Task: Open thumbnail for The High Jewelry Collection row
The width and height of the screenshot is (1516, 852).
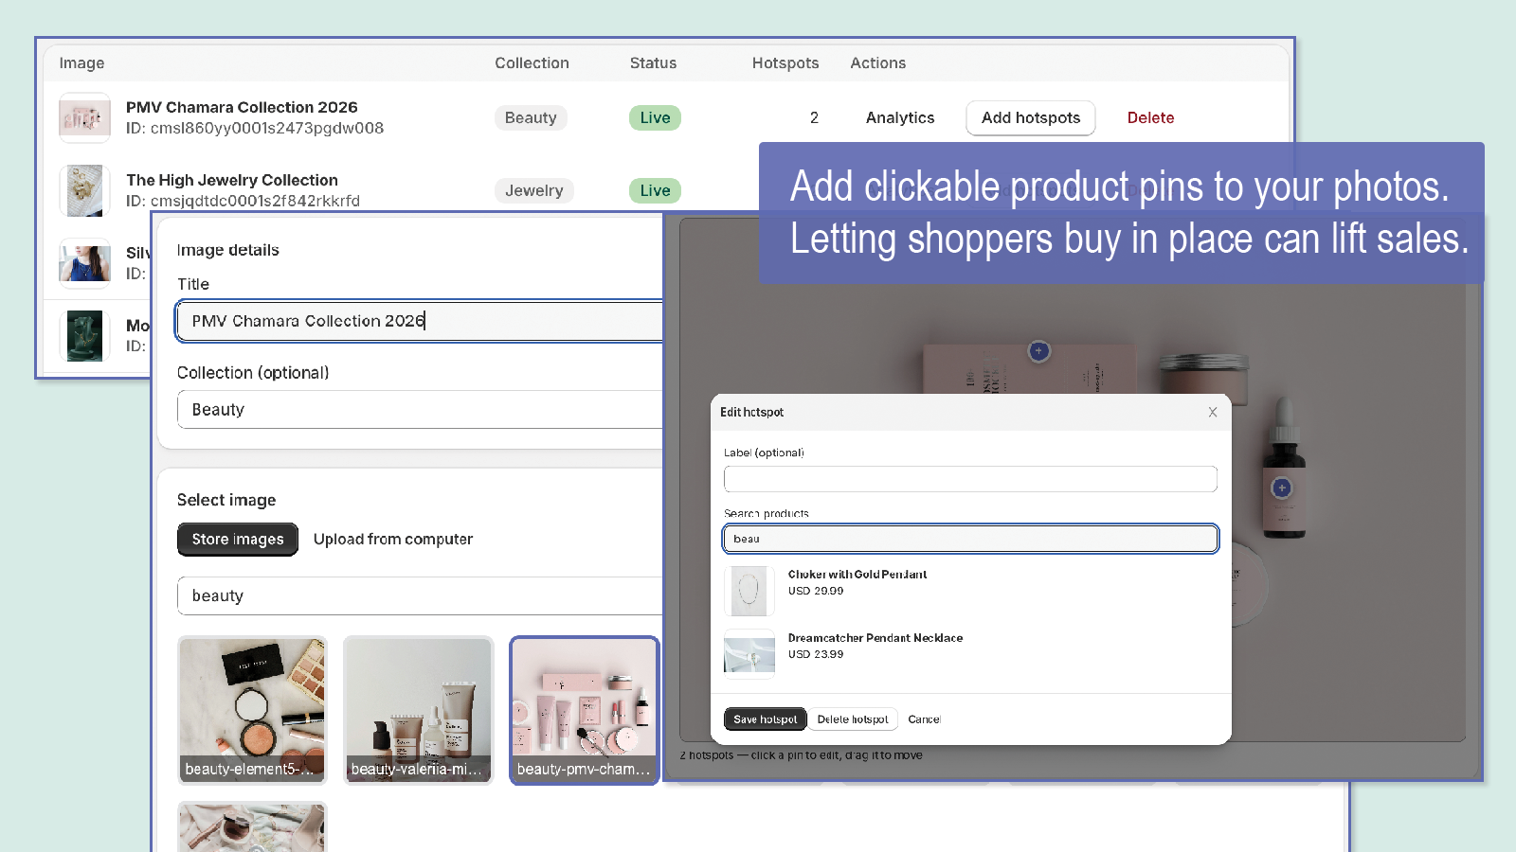Action: coord(84,190)
